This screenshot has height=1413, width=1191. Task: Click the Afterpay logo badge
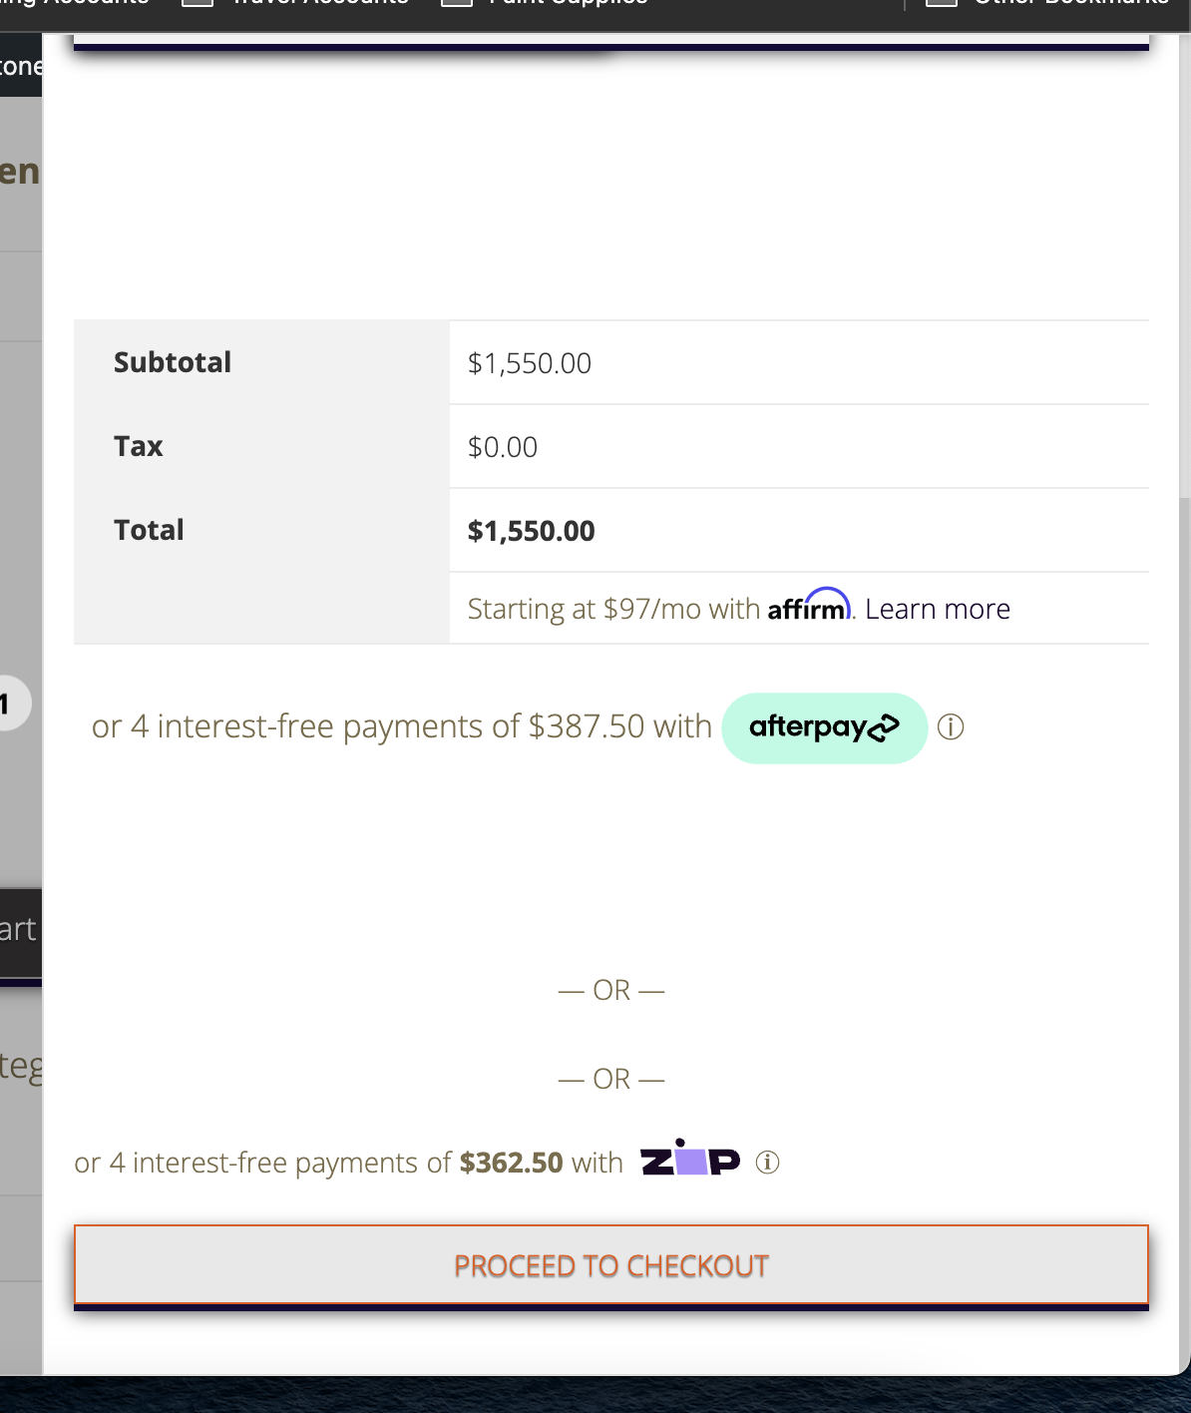[824, 728]
